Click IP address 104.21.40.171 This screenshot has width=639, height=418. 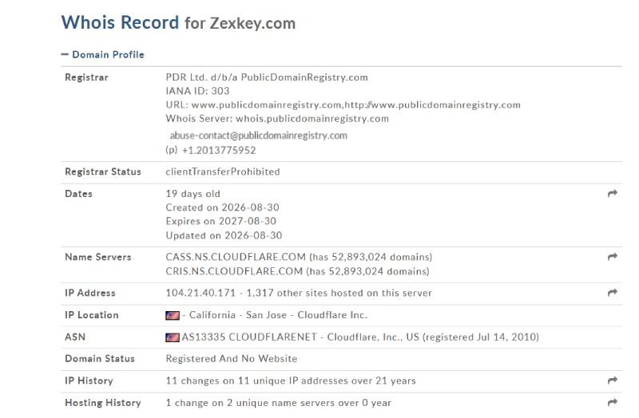200,293
